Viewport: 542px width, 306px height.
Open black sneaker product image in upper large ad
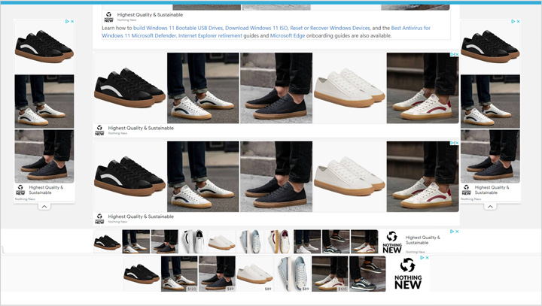coord(130,88)
